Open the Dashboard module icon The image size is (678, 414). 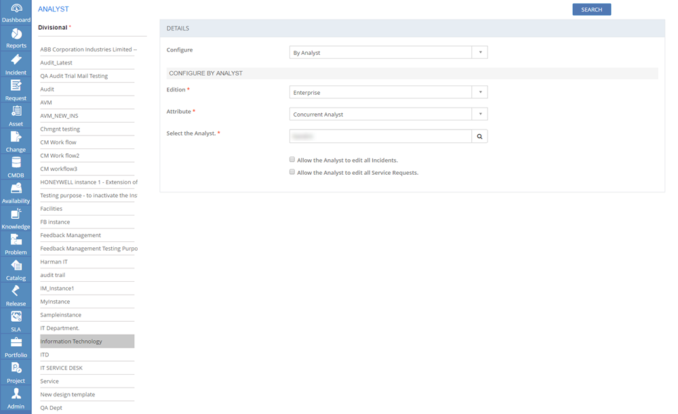16,9
